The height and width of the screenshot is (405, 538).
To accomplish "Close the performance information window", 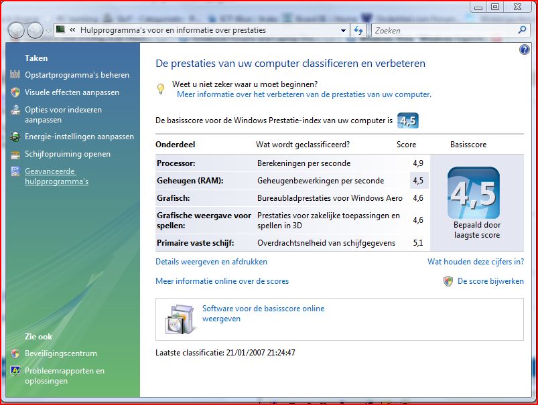I will point(518,7).
